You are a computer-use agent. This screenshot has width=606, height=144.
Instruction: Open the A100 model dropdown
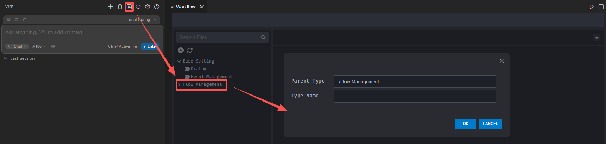tap(39, 46)
